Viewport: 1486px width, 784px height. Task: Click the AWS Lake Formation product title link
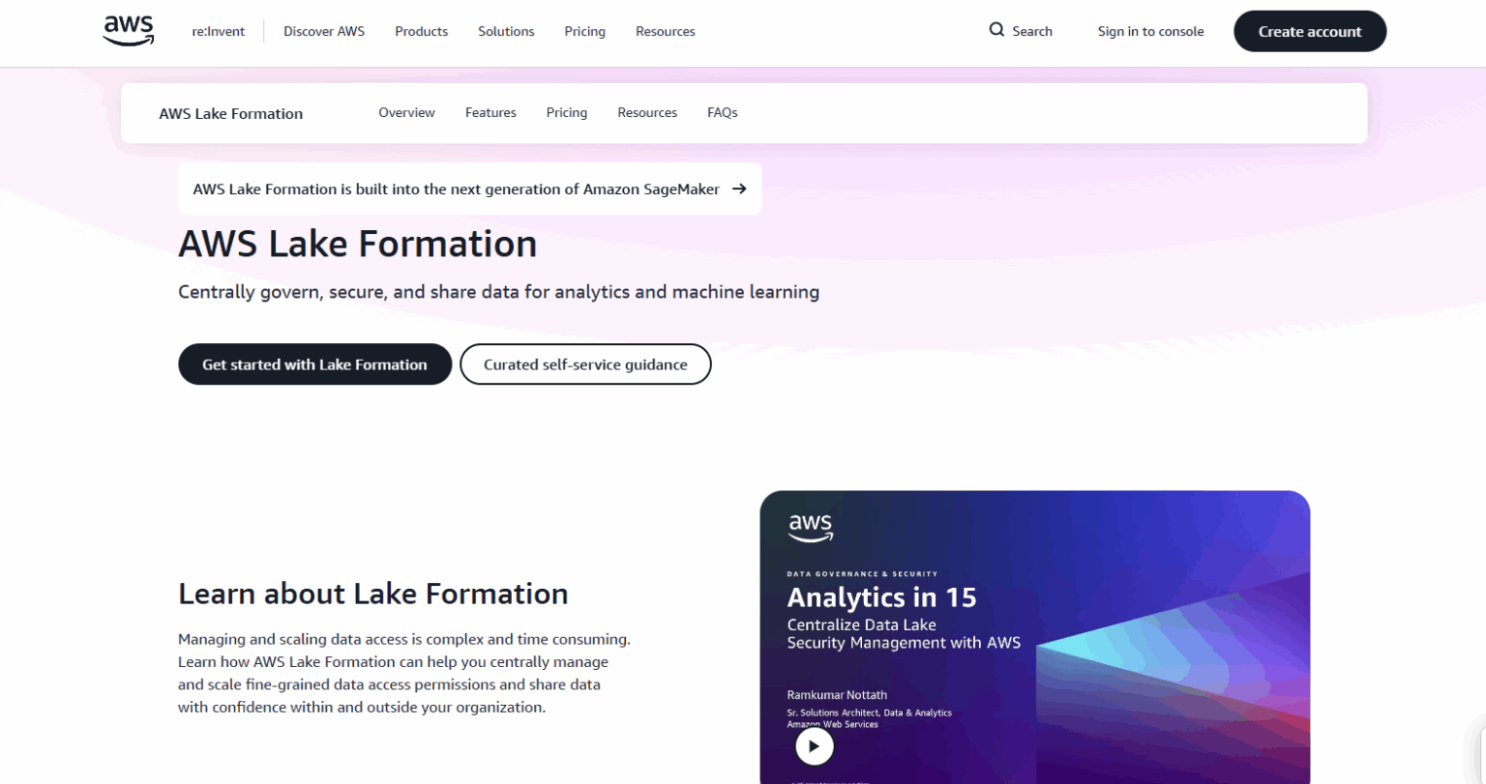tap(231, 113)
